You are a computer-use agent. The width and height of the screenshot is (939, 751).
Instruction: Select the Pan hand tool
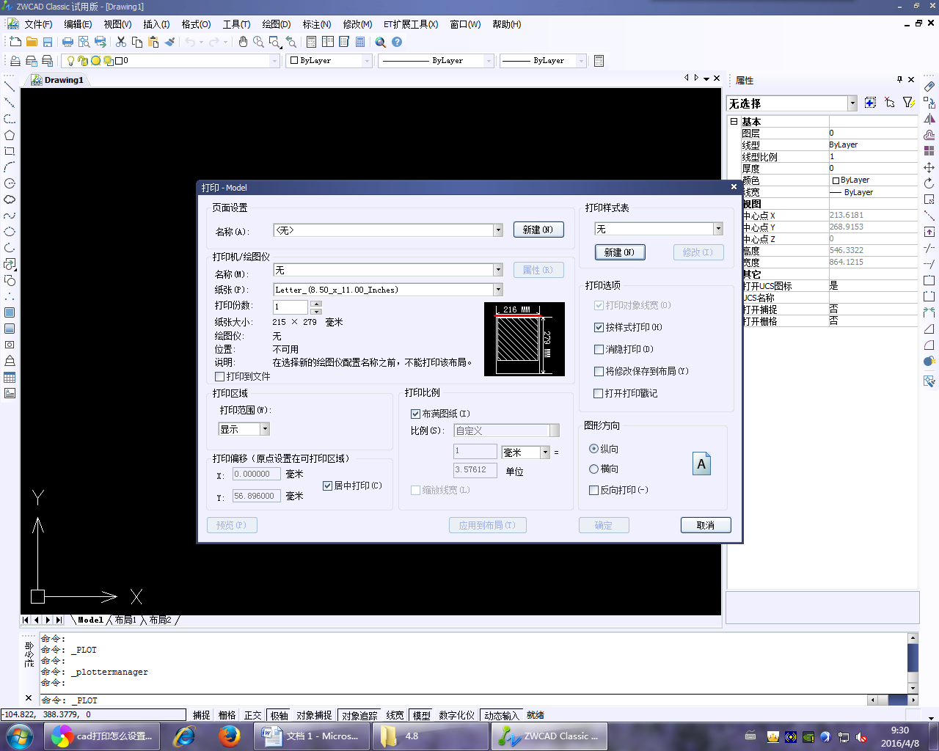pyautogui.click(x=243, y=43)
